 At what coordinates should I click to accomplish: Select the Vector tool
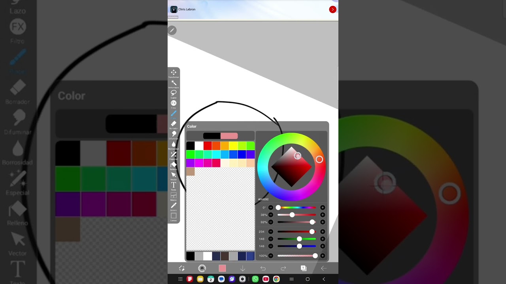(174, 176)
